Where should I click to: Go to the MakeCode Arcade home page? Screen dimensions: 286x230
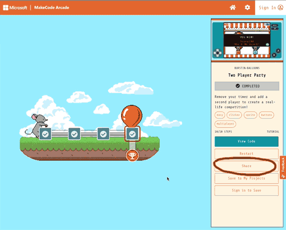coord(233,8)
